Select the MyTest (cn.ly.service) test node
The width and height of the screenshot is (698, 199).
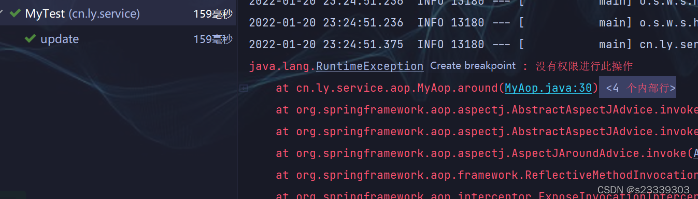118,14
